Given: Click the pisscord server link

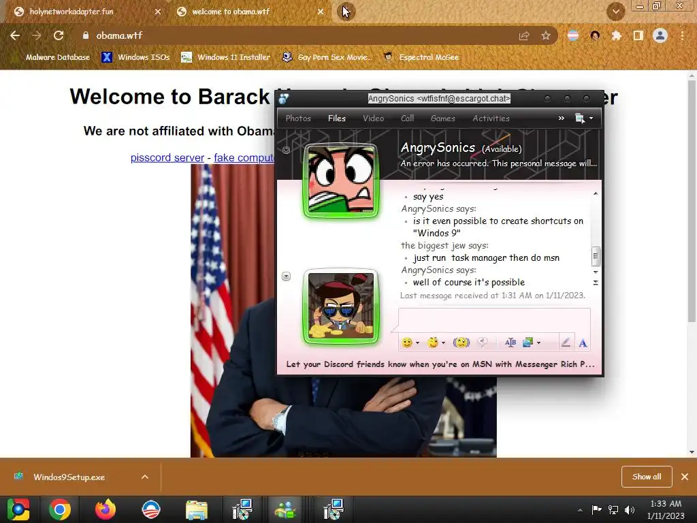Looking at the screenshot, I should [167, 158].
